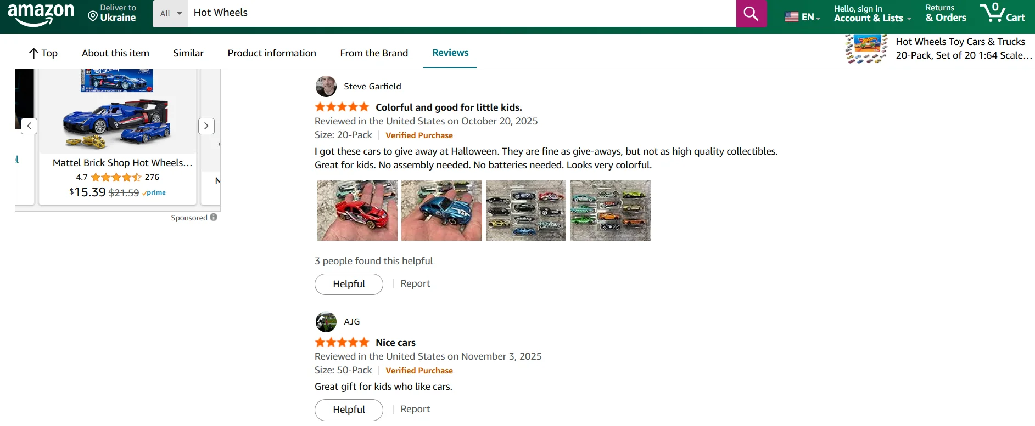Report the AJG Nice cars review

(415, 409)
